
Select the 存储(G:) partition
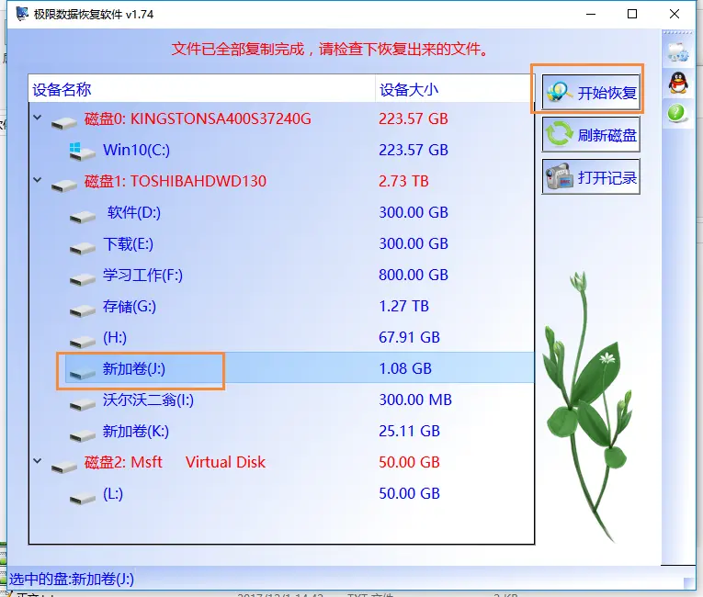point(281,306)
